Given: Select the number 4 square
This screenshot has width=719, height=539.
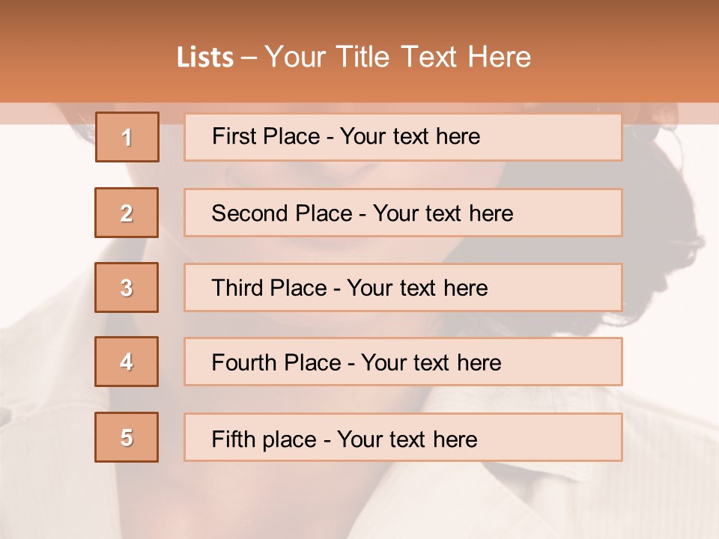Looking at the screenshot, I should tap(127, 362).
